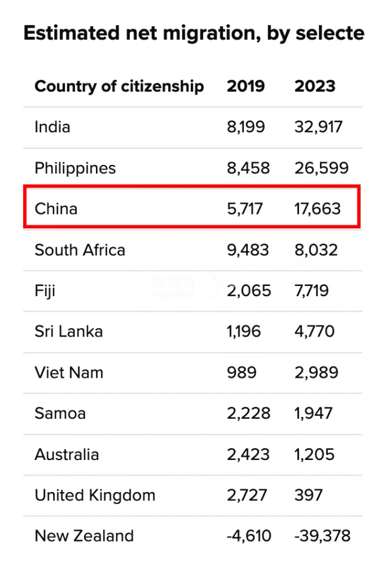Click the watermark logo in the Fiji row
The image size is (382, 569).
187,287
